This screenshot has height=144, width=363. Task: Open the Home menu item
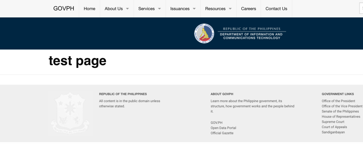pyautogui.click(x=89, y=8)
